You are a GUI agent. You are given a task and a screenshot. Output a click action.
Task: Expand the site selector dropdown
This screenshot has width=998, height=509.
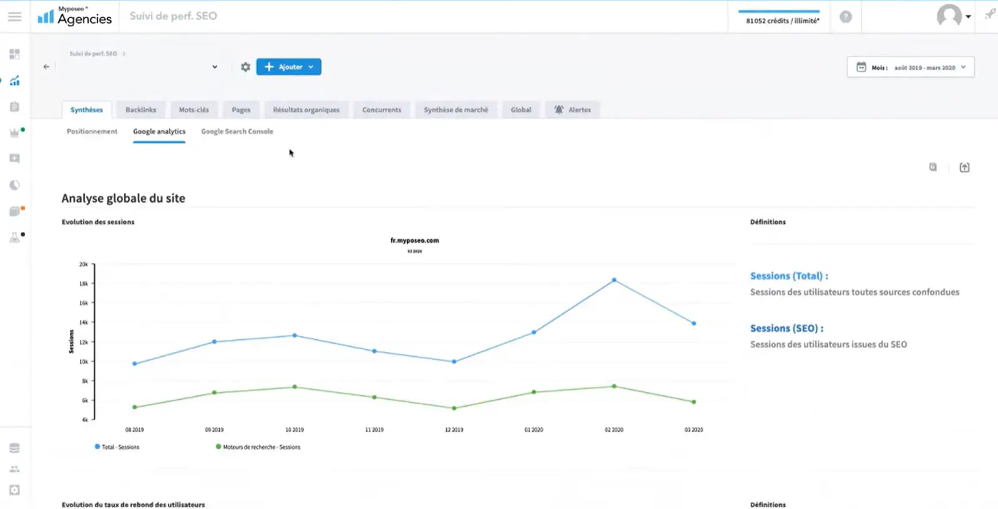215,67
